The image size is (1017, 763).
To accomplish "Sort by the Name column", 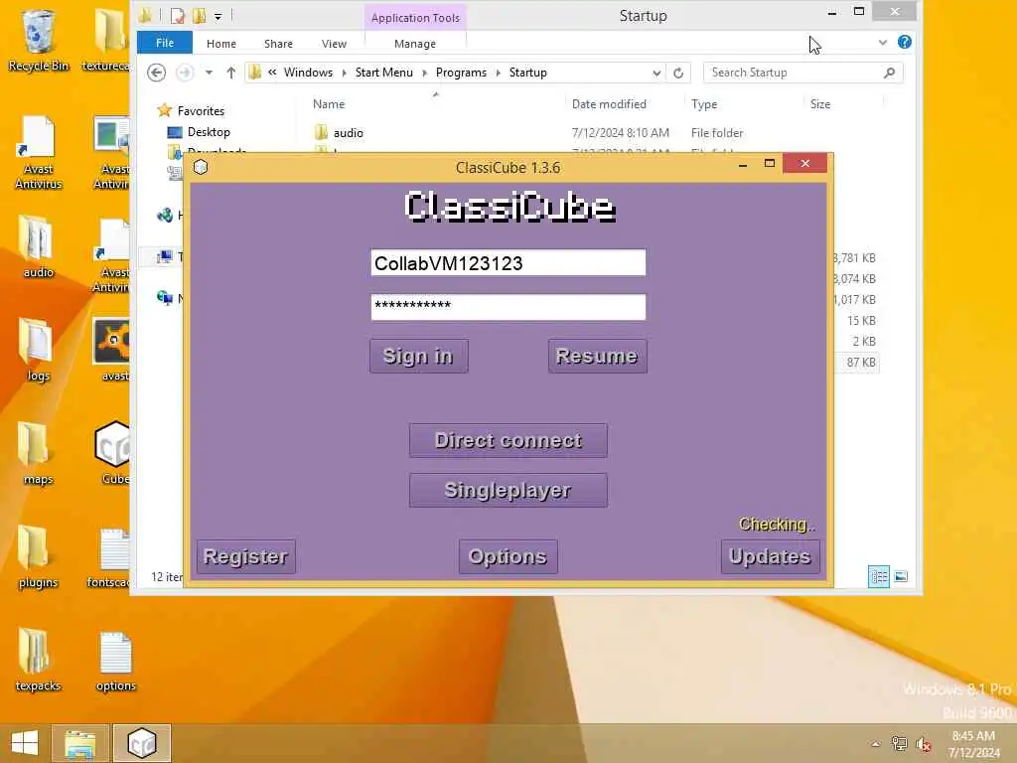I will [329, 103].
